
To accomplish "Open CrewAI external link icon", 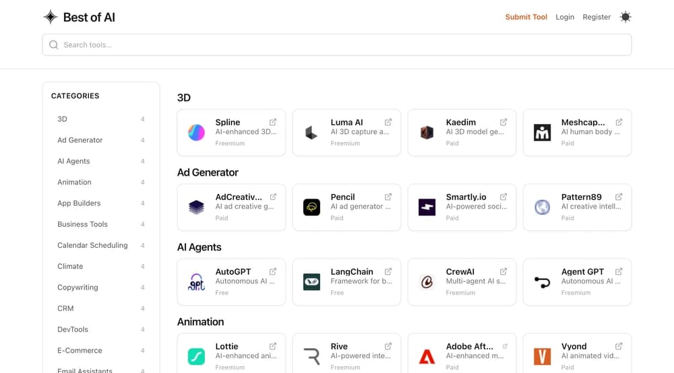I will 503,272.
